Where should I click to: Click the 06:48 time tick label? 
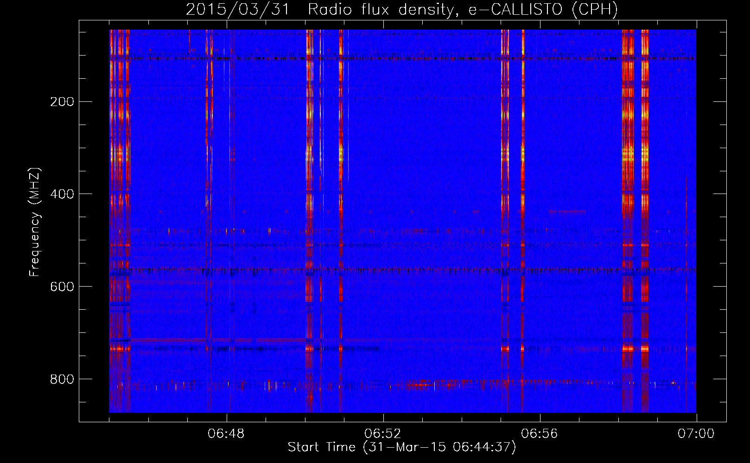point(226,434)
